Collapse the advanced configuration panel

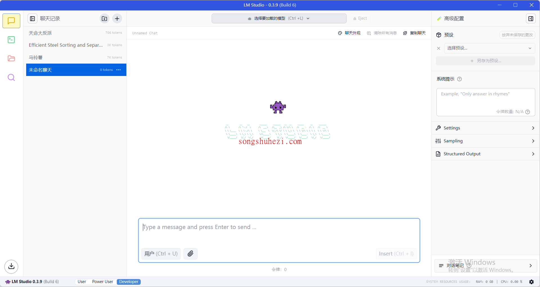(531, 19)
